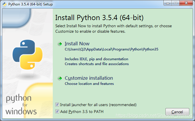Click "Includes IDLE, pip and documentation" line

click(96, 59)
